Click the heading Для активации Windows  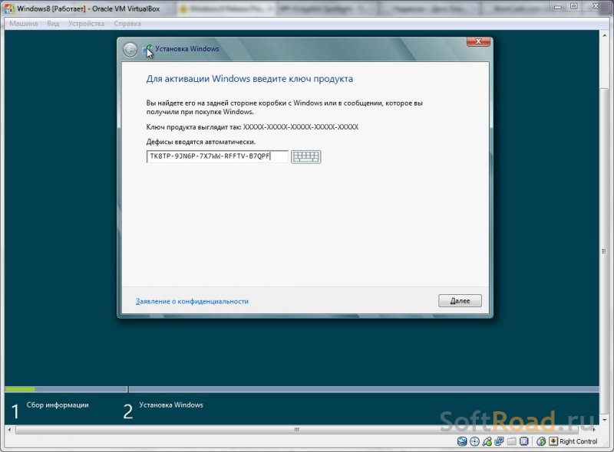[249, 79]
